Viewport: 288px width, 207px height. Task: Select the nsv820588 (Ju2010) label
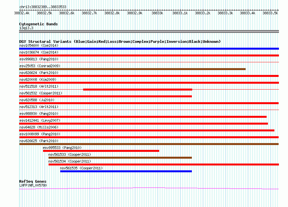pyautogui.click(x=37, y=100)
